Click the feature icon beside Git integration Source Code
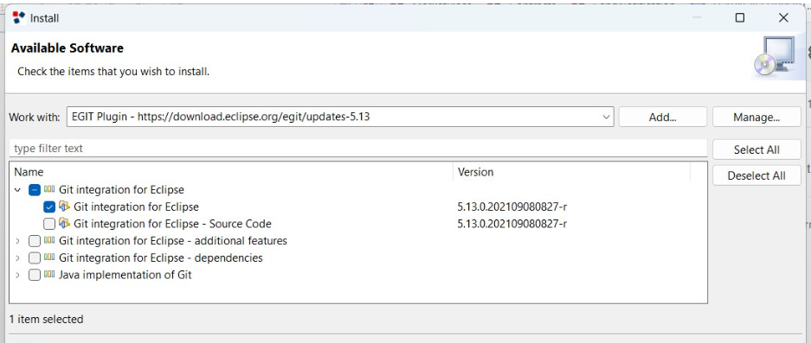The height and width of the screenshot is (343, 811). pyautogui.click(x=64, y=224)
